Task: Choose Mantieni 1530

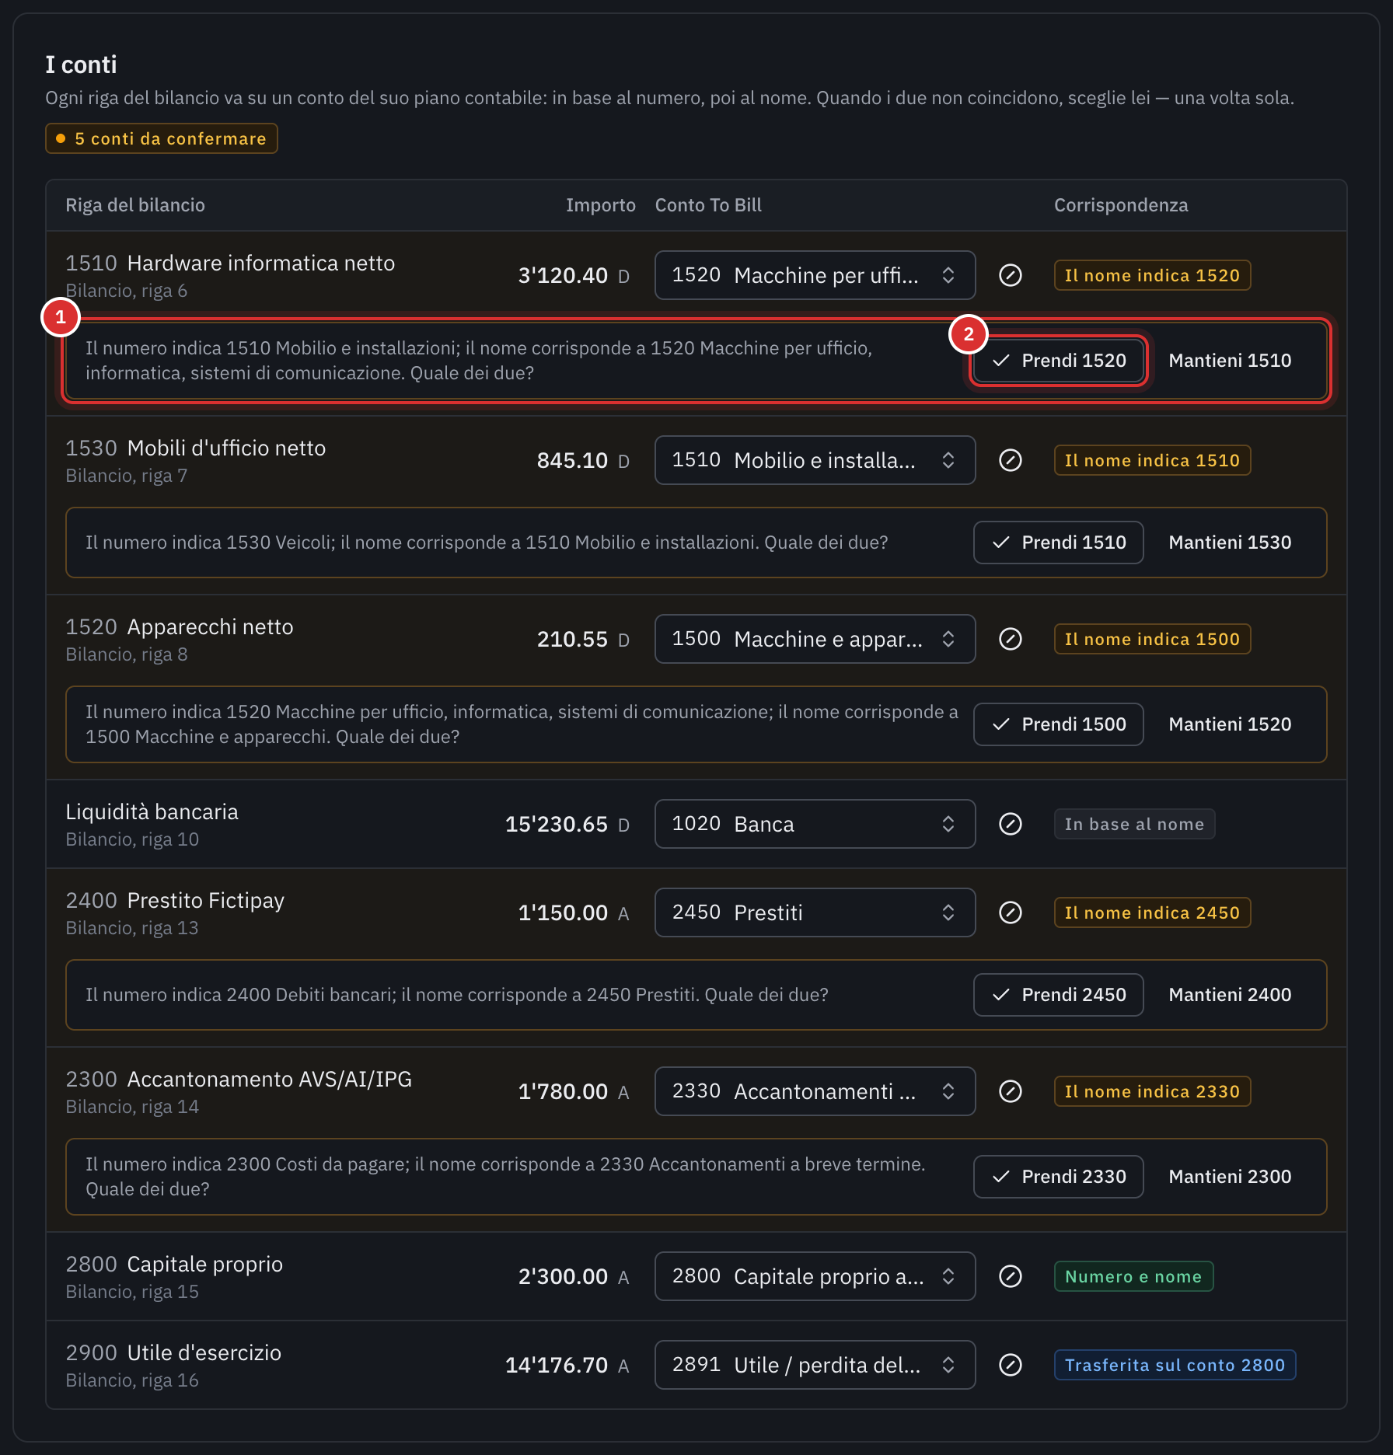Action: tap(1230, 543)
